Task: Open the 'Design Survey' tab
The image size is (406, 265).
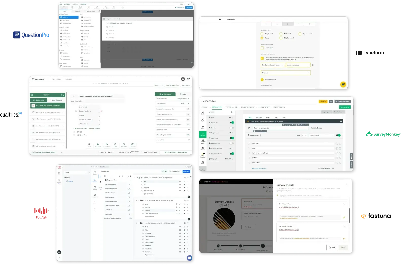Action: pos(217,107)
